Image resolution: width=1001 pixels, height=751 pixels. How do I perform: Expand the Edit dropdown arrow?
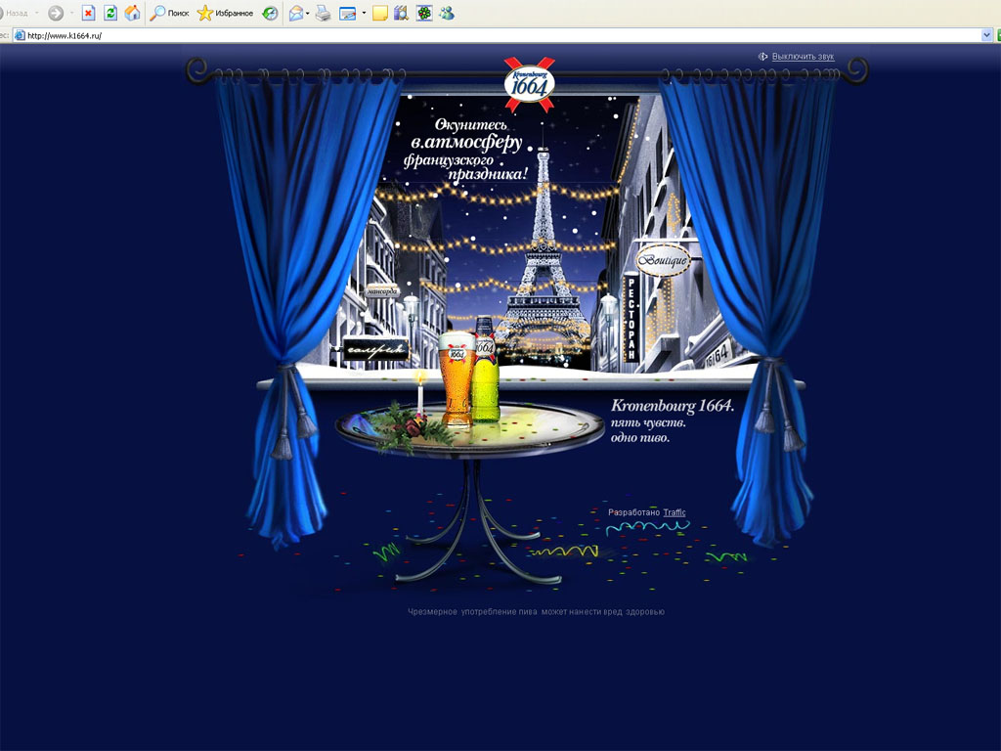click(364, 13)
